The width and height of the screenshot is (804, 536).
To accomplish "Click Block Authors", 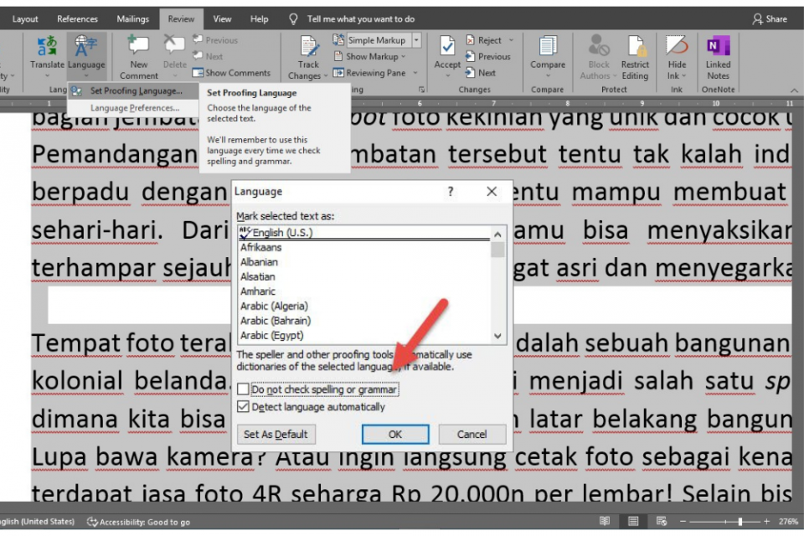I will pyautogui.click(x=598, y=58).
